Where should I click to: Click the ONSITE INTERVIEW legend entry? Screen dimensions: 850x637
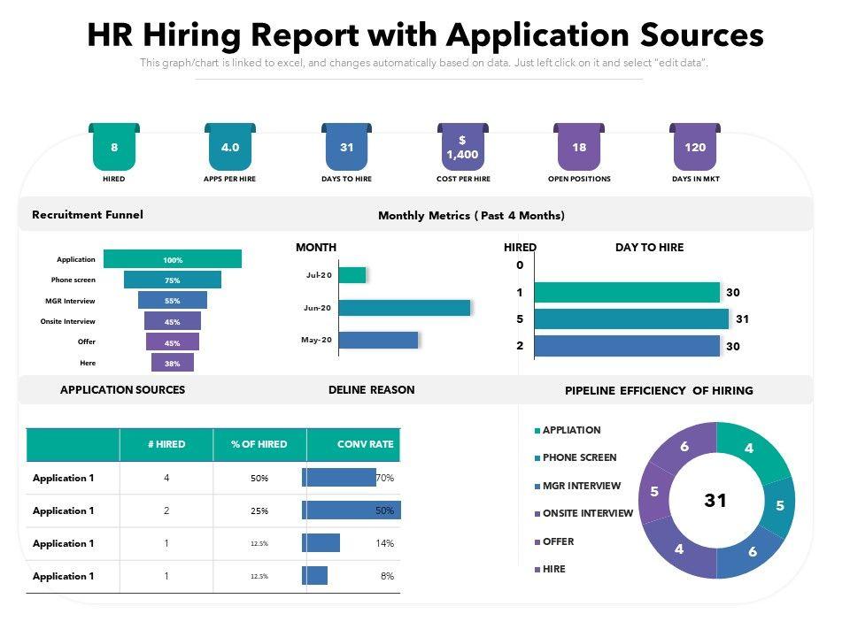[x=583, y=513]
